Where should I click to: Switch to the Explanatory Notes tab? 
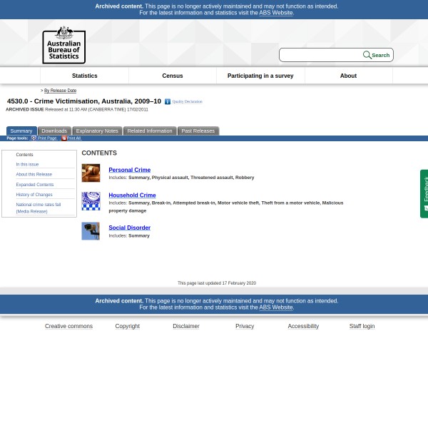(x=97, y=131)
